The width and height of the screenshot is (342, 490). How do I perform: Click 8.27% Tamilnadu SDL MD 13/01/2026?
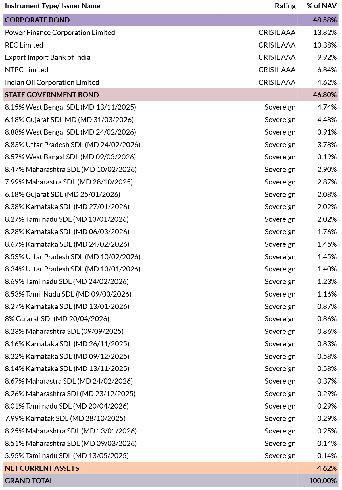[x=67, y=219]
